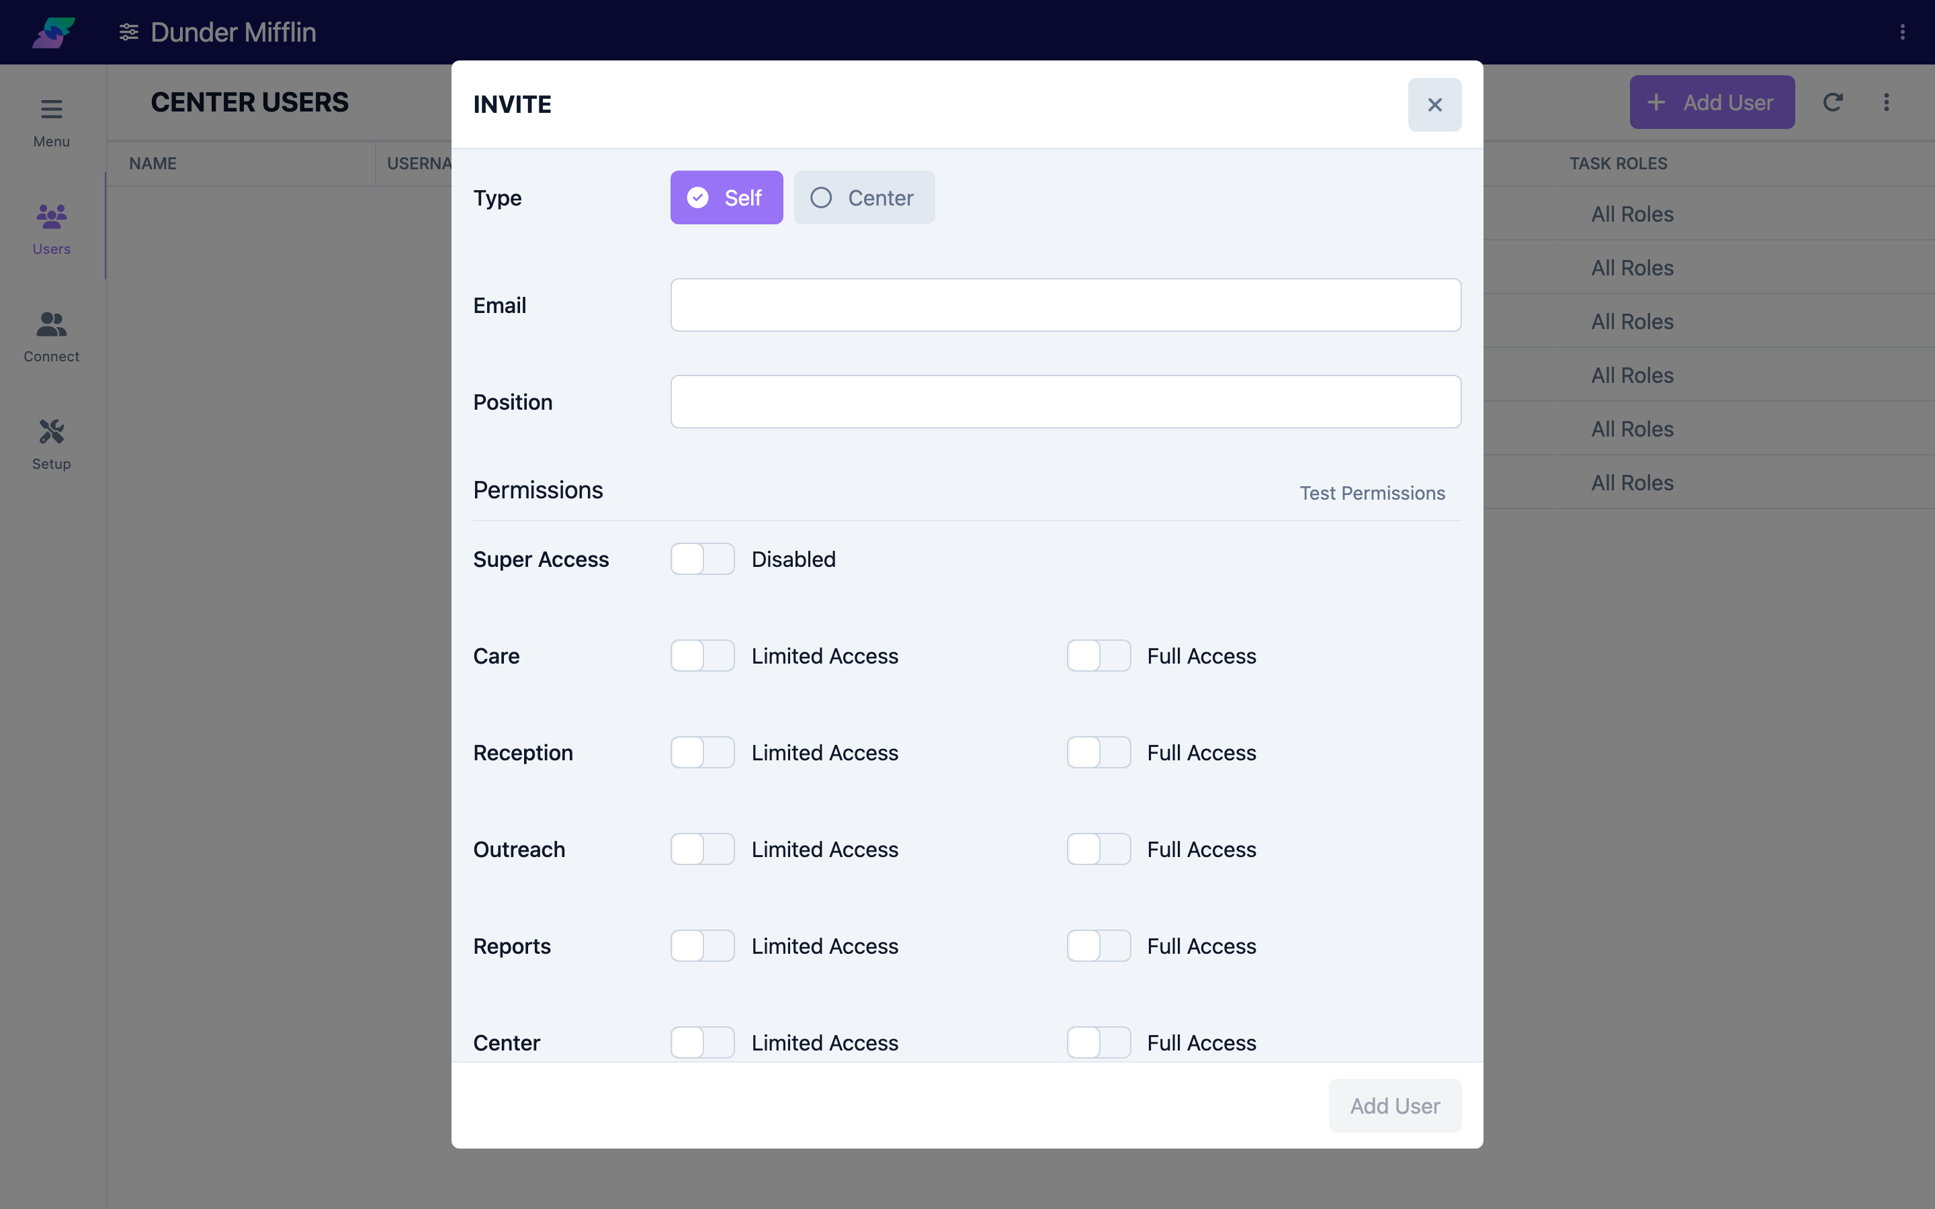This screenshot has width=1935, height=1209.
Task: Click the CENTER USERS page title
Action: coord(249,102)
